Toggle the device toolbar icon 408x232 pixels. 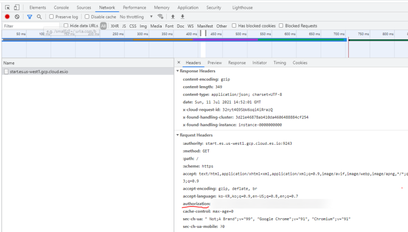[17, 8]
